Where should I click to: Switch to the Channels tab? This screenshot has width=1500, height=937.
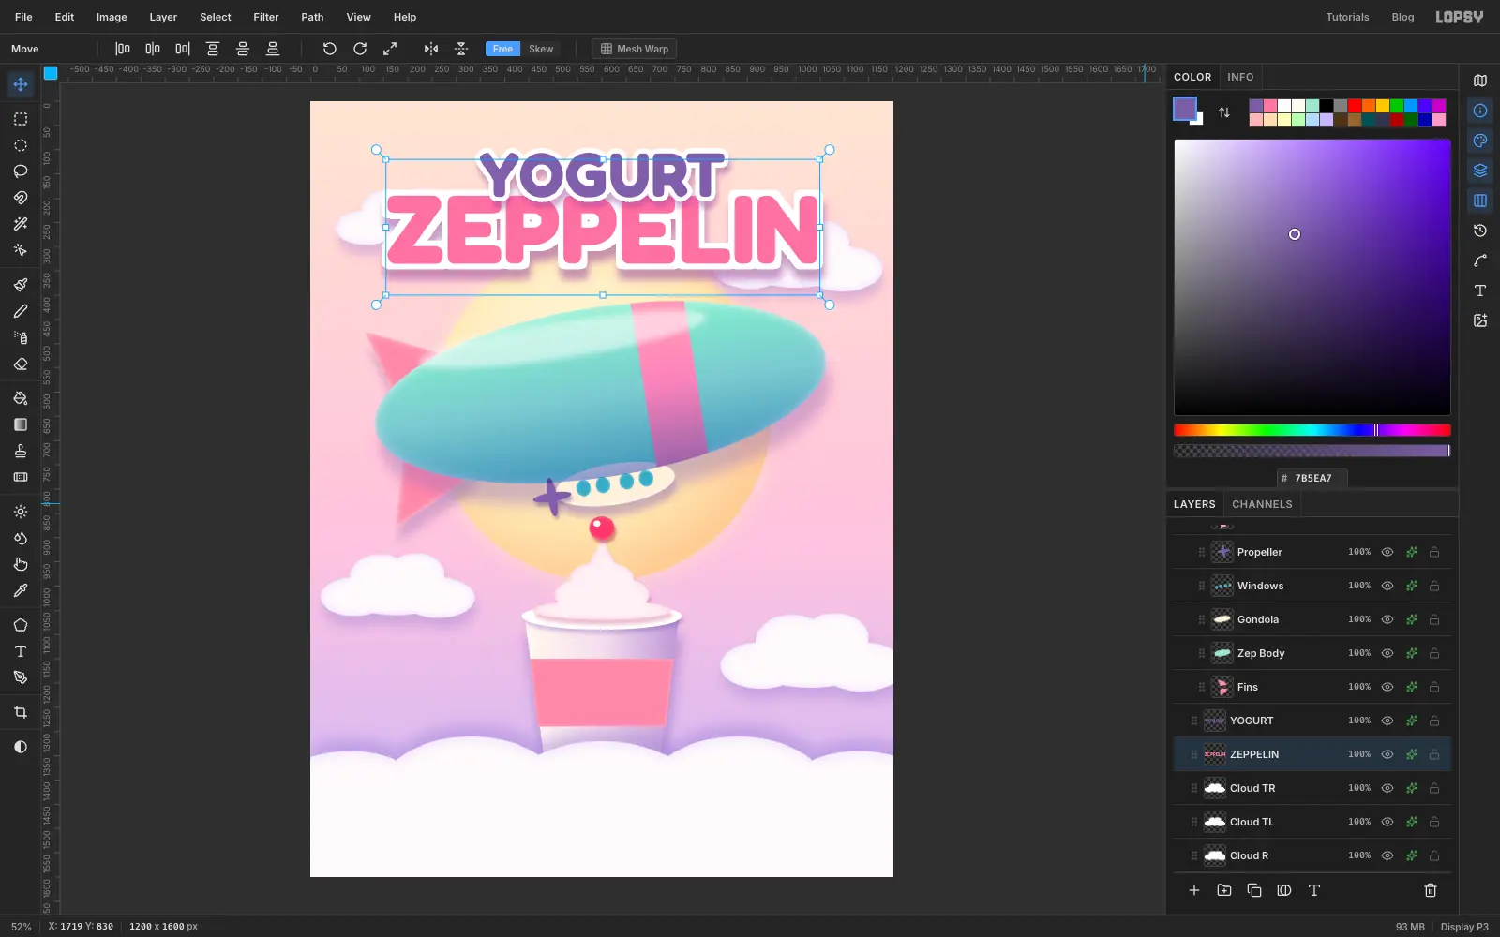pyautogui.click(x=1262, y=504)
